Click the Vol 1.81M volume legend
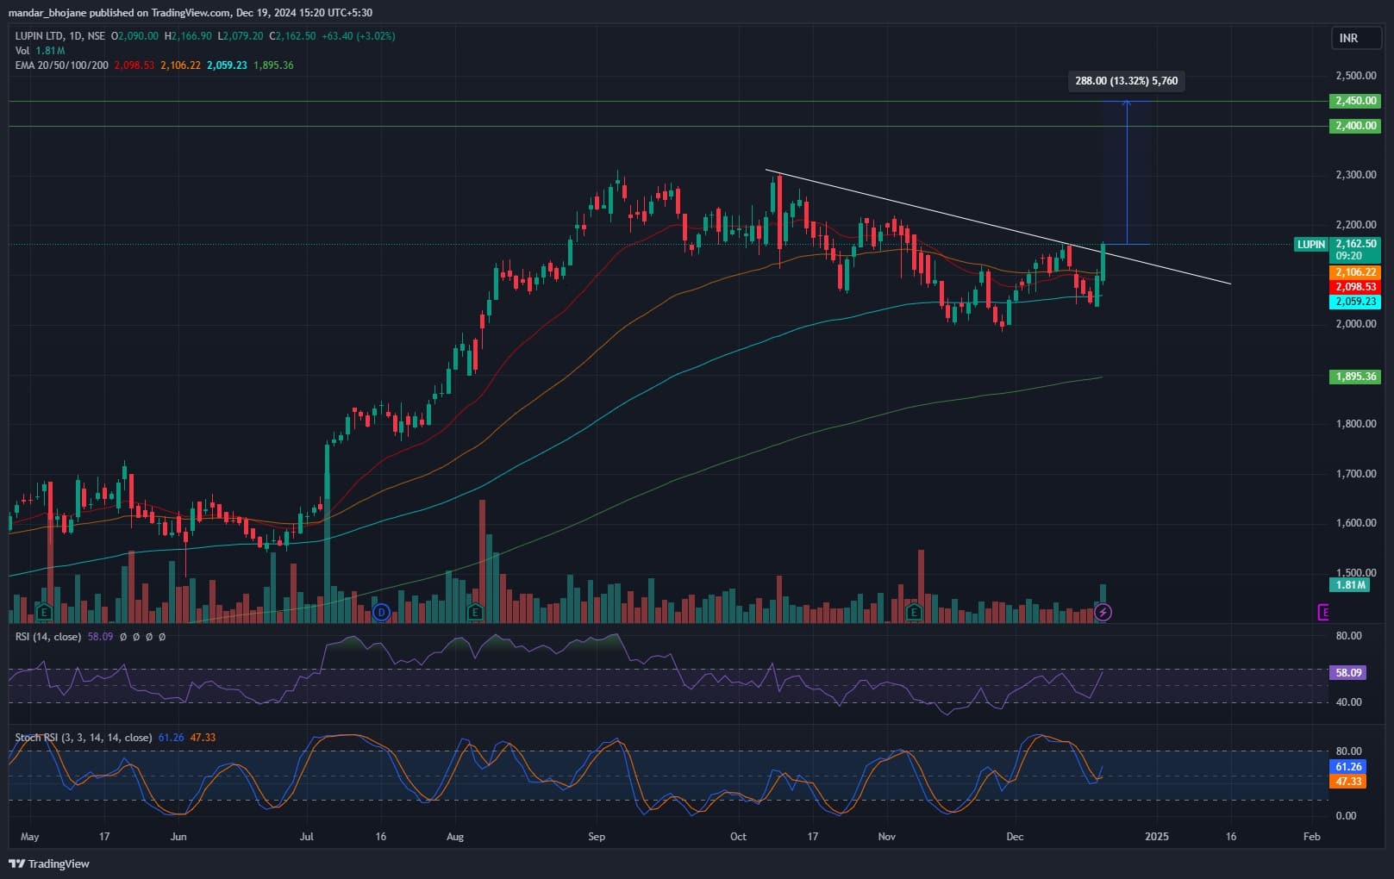Screen dimensions: 1394x879 pyautogui.click(x=40, y=51)
